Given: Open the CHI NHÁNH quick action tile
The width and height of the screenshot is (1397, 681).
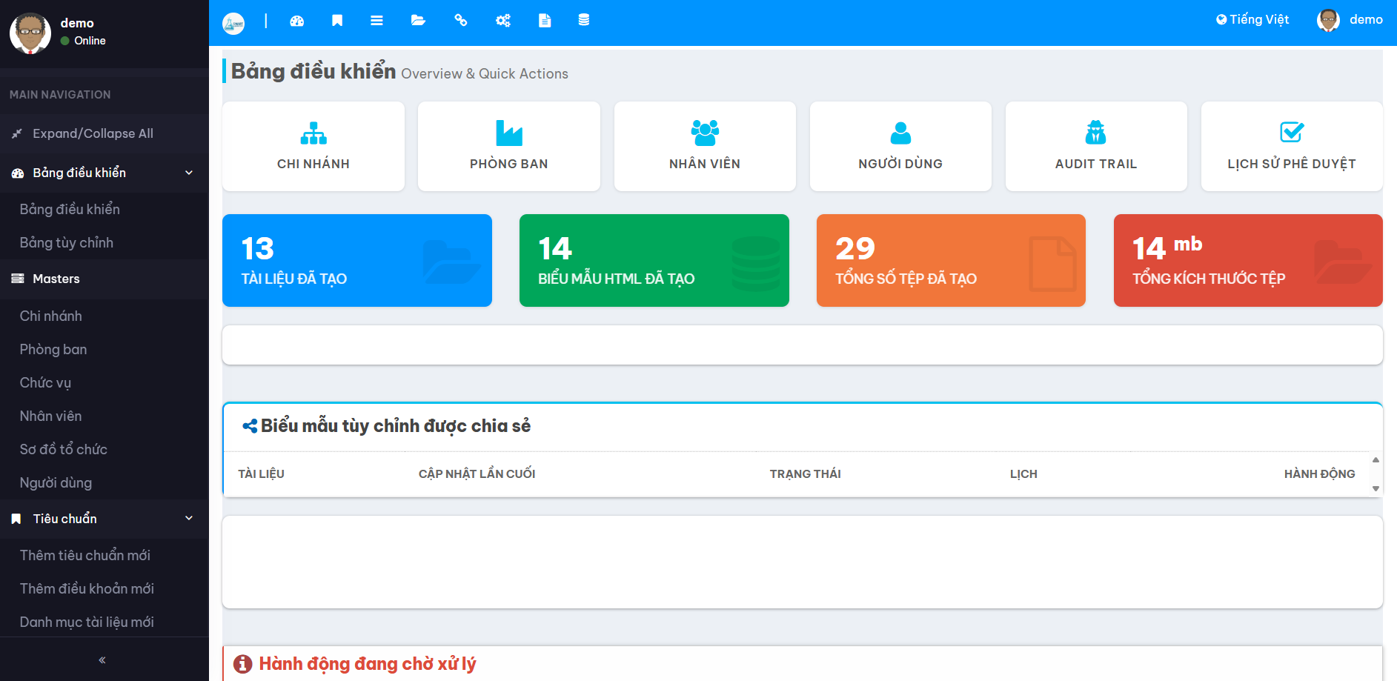Looking at the screenshot, I should point(313,146).
